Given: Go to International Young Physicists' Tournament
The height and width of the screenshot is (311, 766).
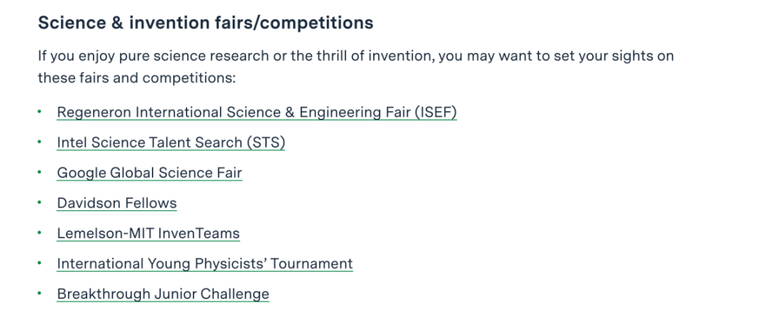Looking at the screenshot, I should click(x=204, y=264).
